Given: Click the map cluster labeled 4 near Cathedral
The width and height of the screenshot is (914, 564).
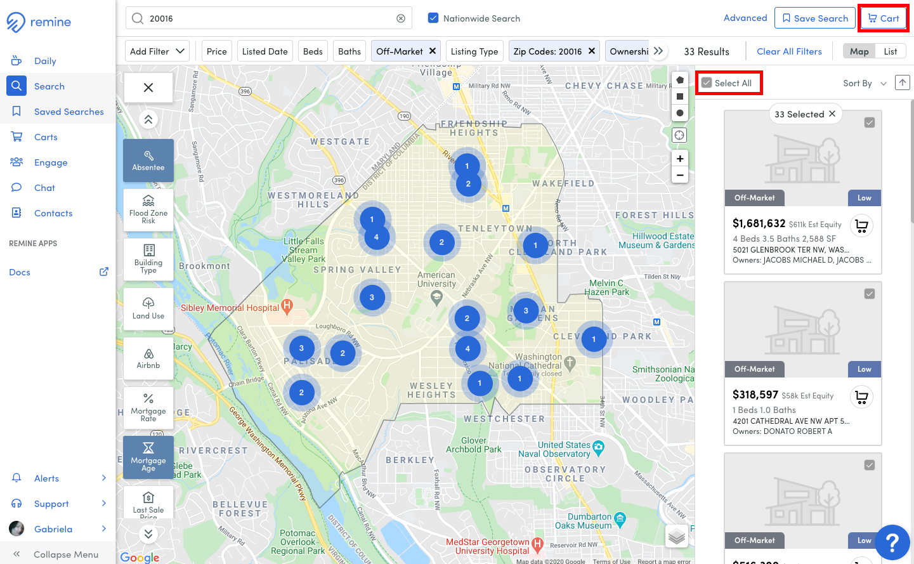Looking at the screenshot, I should click(x=467, y=348).
